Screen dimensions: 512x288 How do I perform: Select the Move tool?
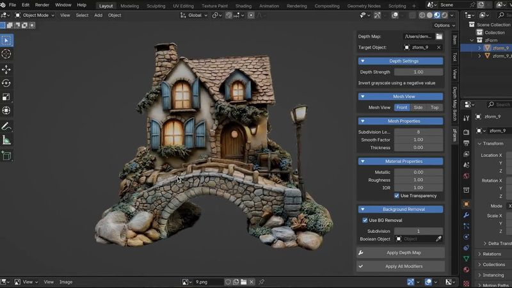[x=6, y=69]
